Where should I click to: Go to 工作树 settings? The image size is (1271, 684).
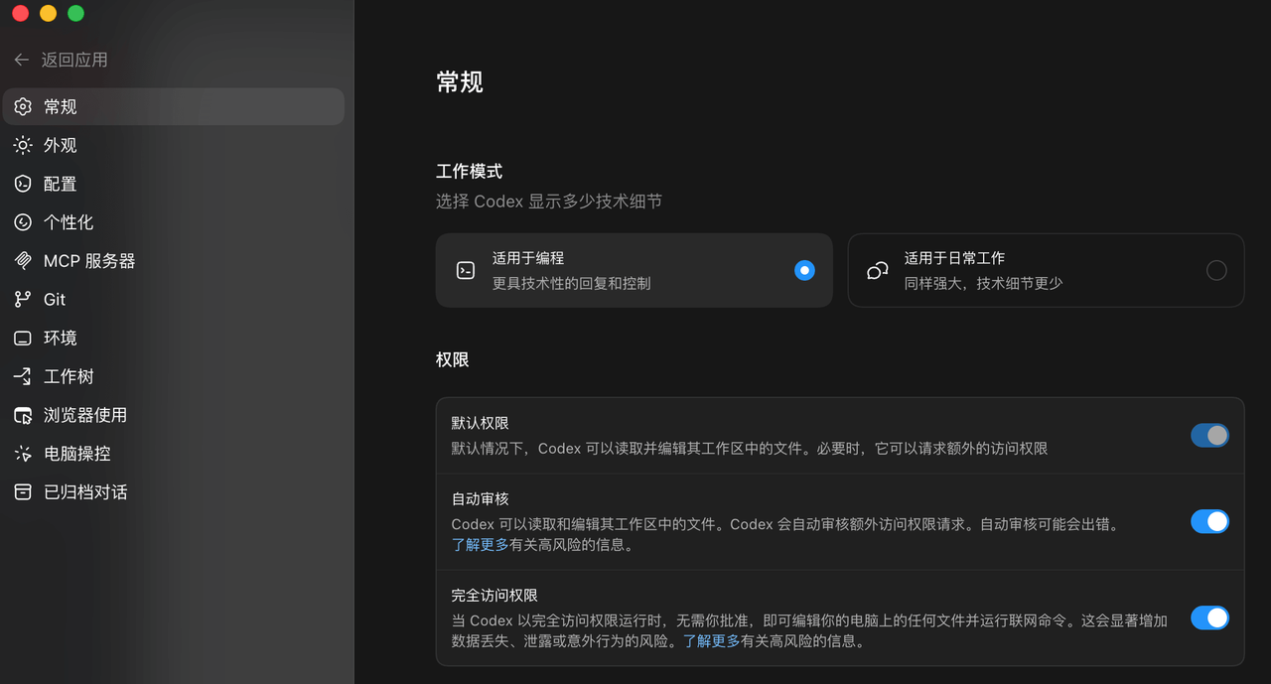pyautogui.click(x=174, y=376)
